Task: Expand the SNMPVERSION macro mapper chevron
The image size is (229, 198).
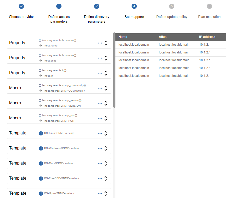Action: pos(106,103)
